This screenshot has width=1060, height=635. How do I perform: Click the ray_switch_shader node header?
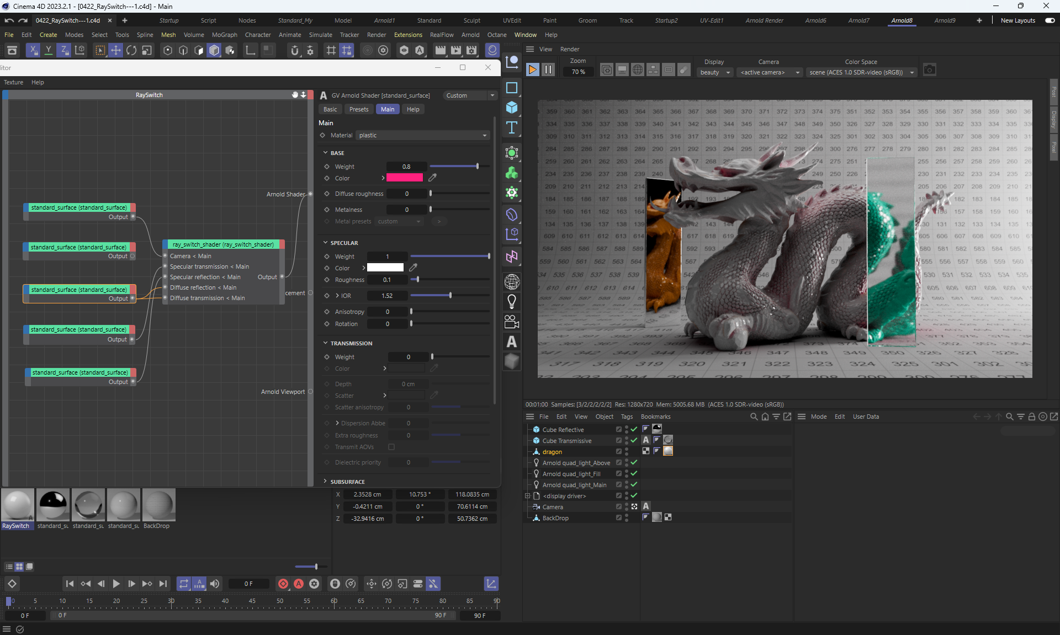pyautogui.click(x=223, y=244)
